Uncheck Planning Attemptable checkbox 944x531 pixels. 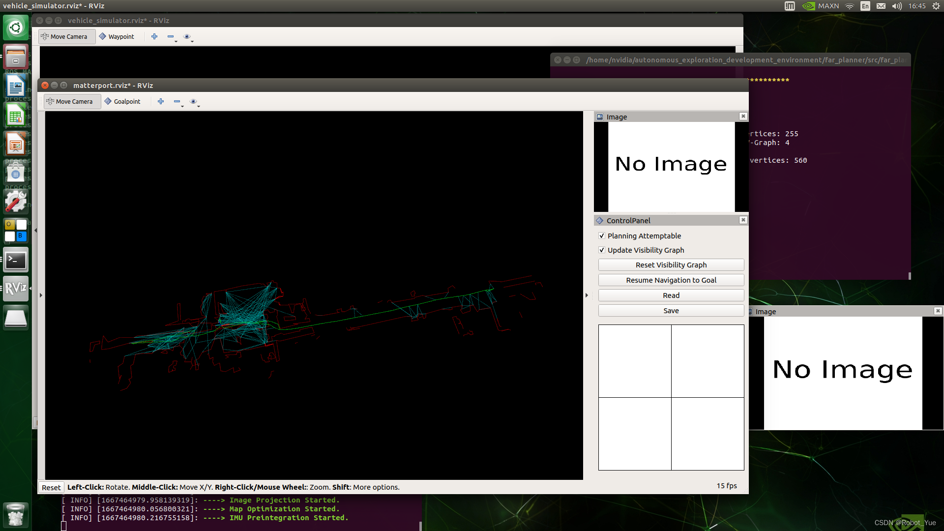(x=602, y=236)
